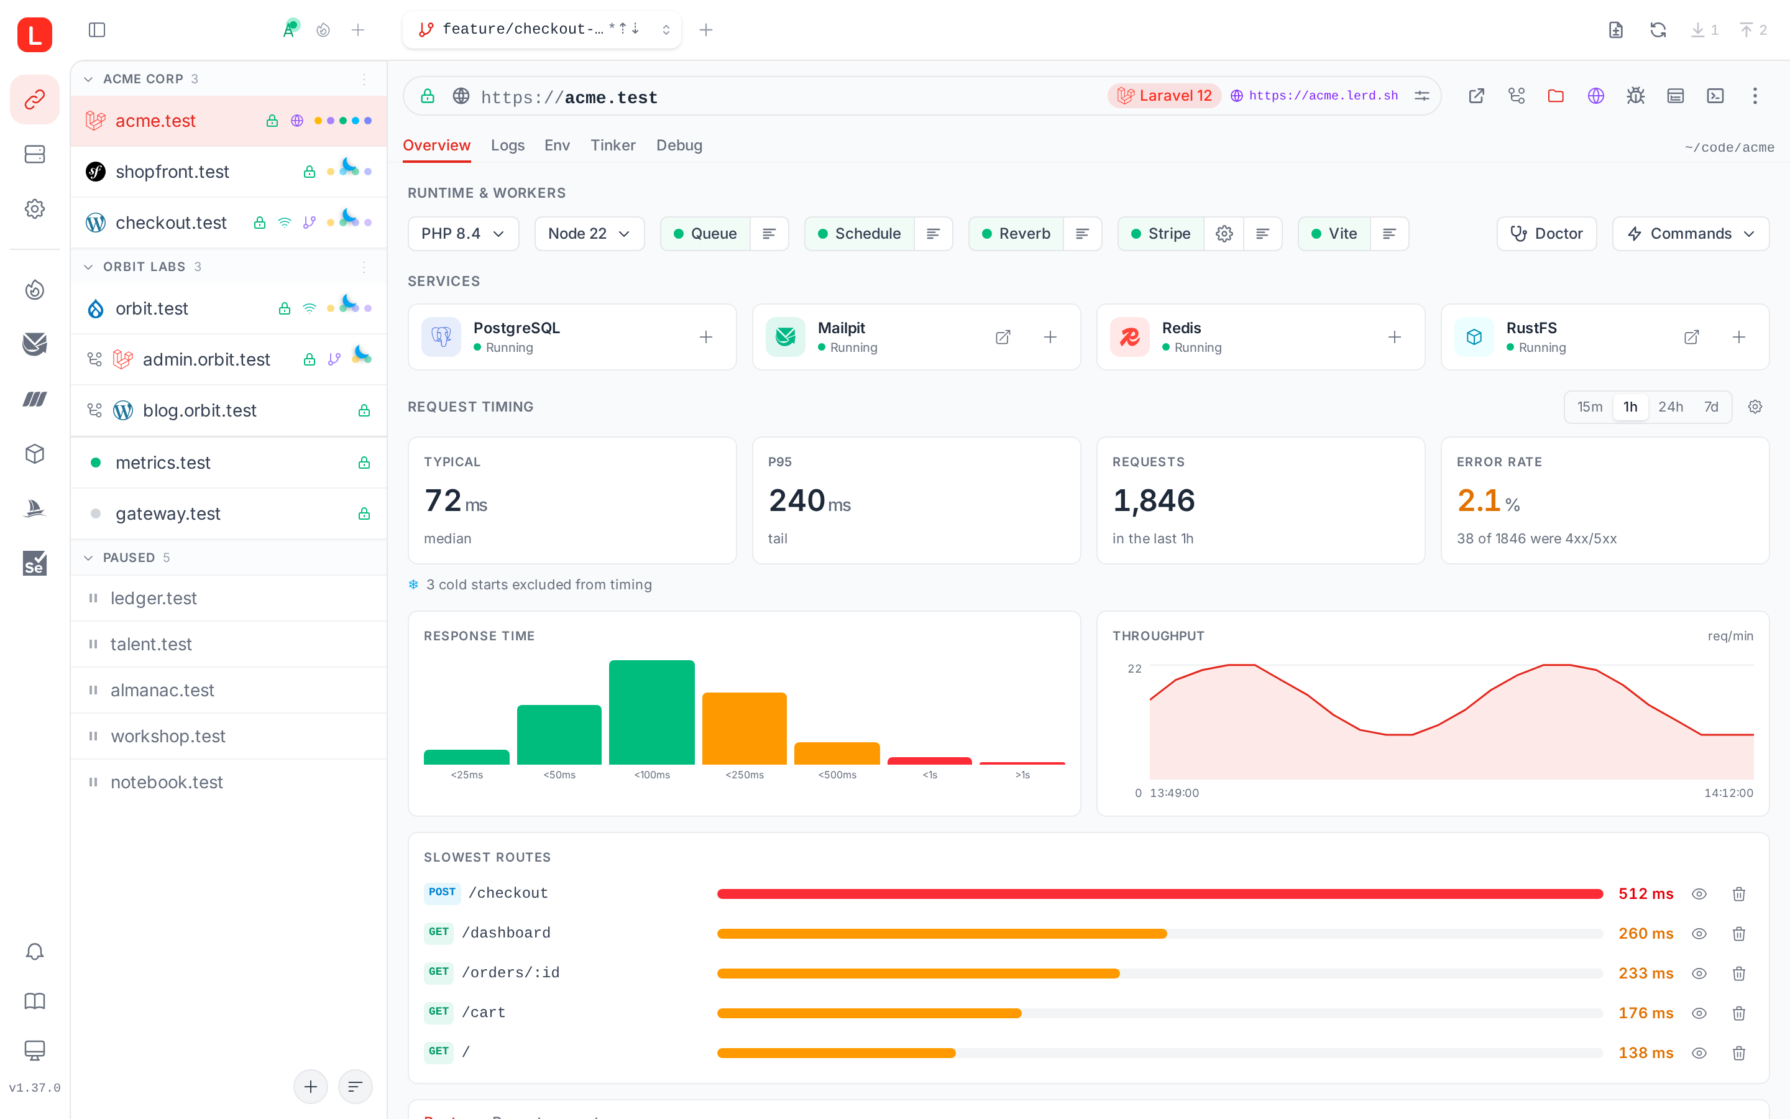
Task: Open site in external browser icon
Action: click(x=1476, y=96)
